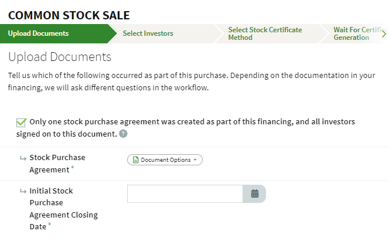
Task: Expand the Document Options dropdown arrow
Action: point(195,160)
